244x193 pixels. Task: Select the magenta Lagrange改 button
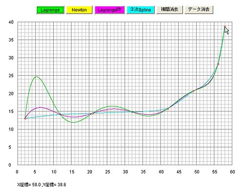109,10
